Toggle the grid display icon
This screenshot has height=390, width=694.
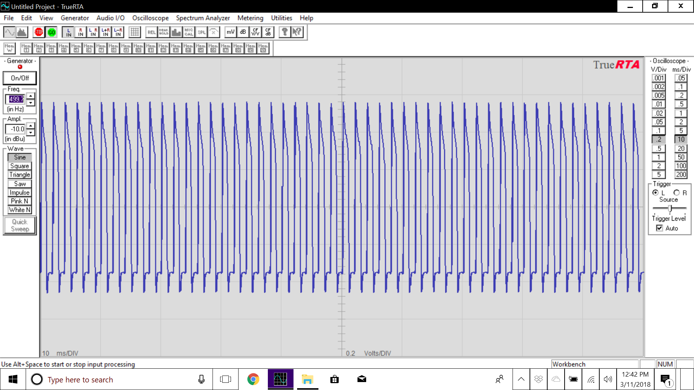tap(134, 32)
